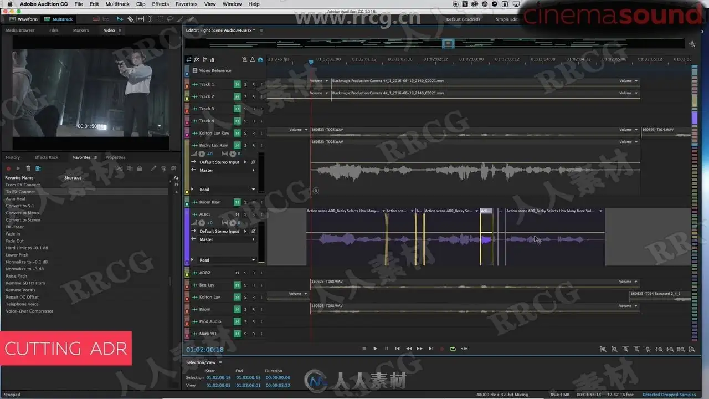
Task: Click the delete favorite trash icon
Action: tap(28, 168)
